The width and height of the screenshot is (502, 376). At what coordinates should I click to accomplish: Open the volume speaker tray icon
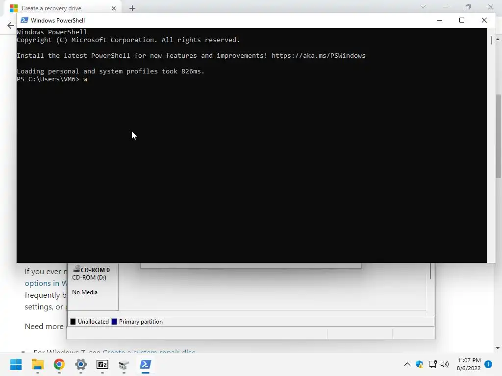tap(444, 364)
